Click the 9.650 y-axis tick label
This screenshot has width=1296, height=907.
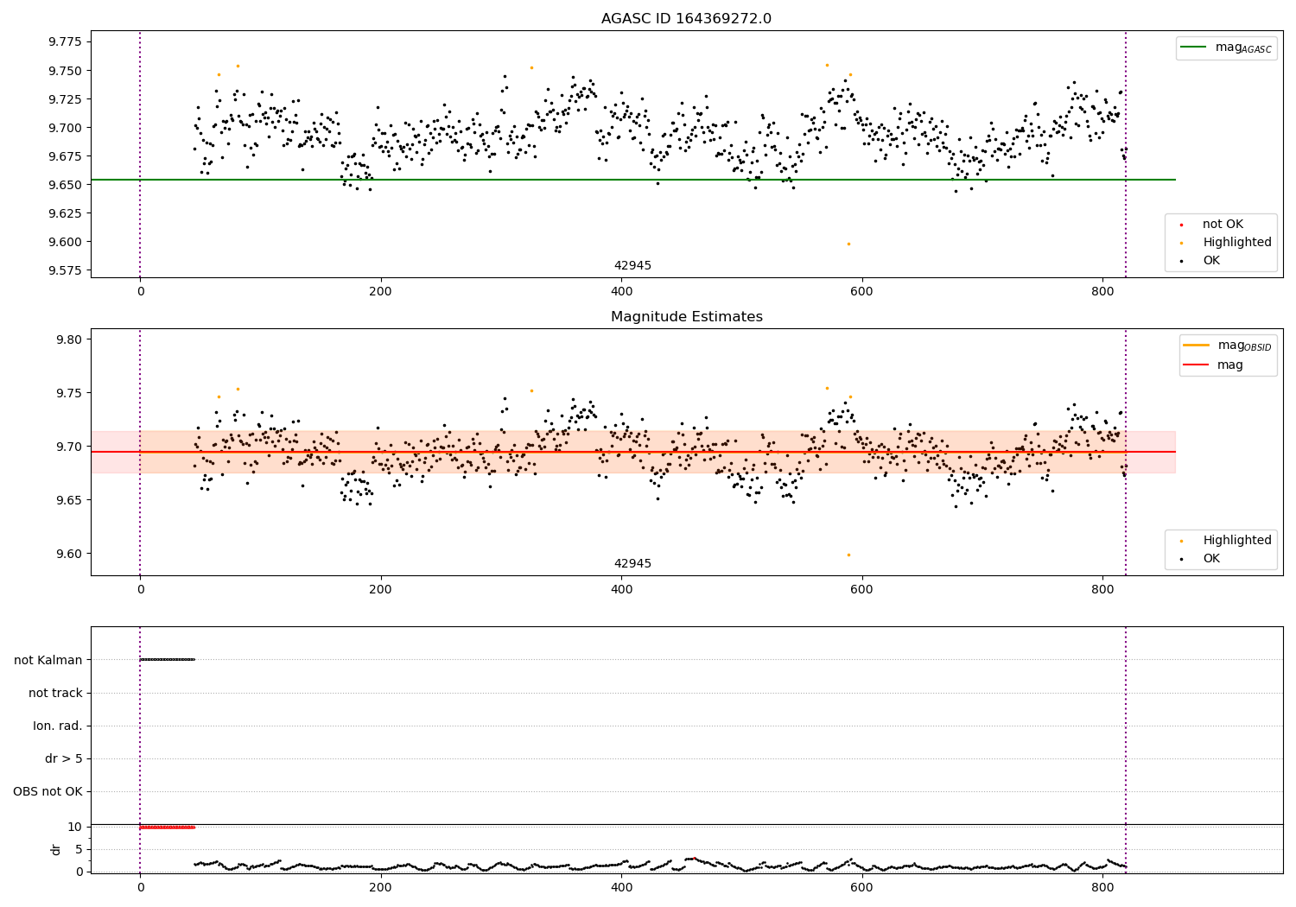(65, 185)
